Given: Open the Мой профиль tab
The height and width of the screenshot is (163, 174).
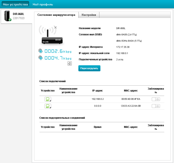Looking at the screenshot, I should click(x=43, y=4).
